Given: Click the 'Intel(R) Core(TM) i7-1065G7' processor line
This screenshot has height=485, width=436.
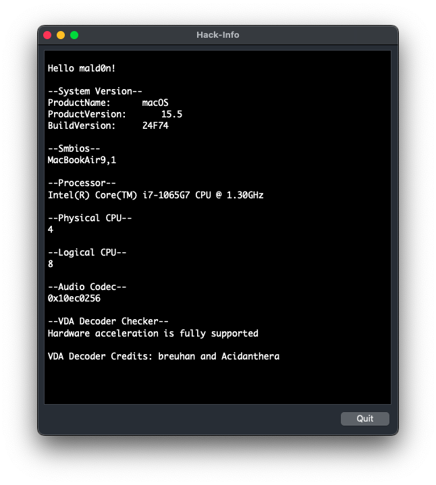Looking at the screenshot, I should (x=156, y=195).
